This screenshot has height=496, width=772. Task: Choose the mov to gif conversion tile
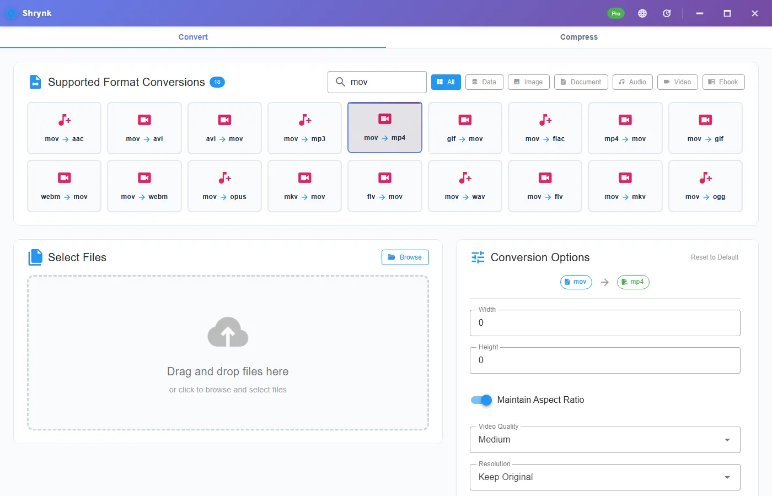705,128
